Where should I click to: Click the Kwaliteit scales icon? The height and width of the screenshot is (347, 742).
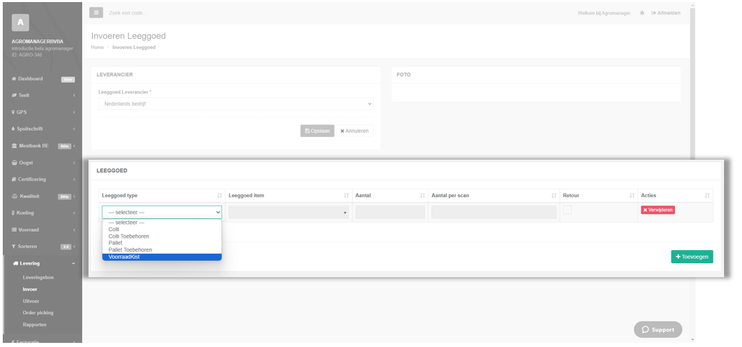15,196
